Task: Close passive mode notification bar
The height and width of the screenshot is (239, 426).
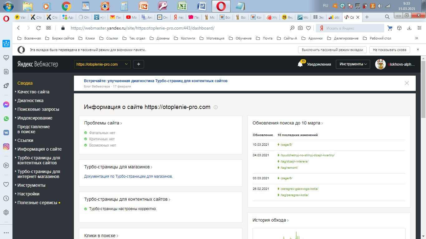Action: point(418,49)
